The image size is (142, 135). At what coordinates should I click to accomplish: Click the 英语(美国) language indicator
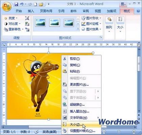click(x=49, y=132)
